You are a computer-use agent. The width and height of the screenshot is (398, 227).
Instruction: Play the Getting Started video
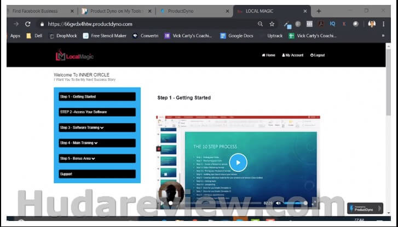238,162
